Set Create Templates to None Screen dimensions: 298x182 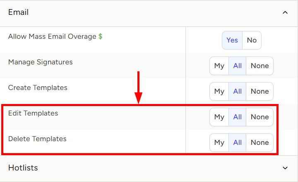[x=260, y=91]
